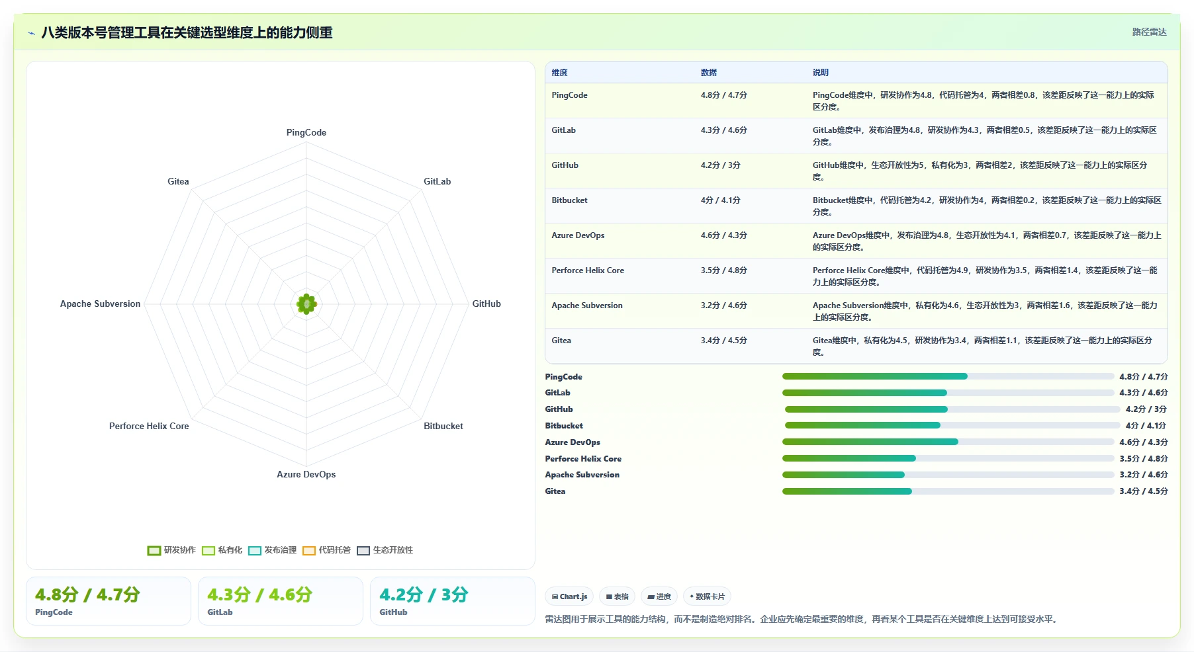Select the Azure DevOps progress bar

pos(948,442)
